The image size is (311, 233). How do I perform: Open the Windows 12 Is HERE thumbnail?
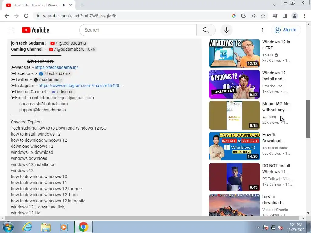pos(234,53)
